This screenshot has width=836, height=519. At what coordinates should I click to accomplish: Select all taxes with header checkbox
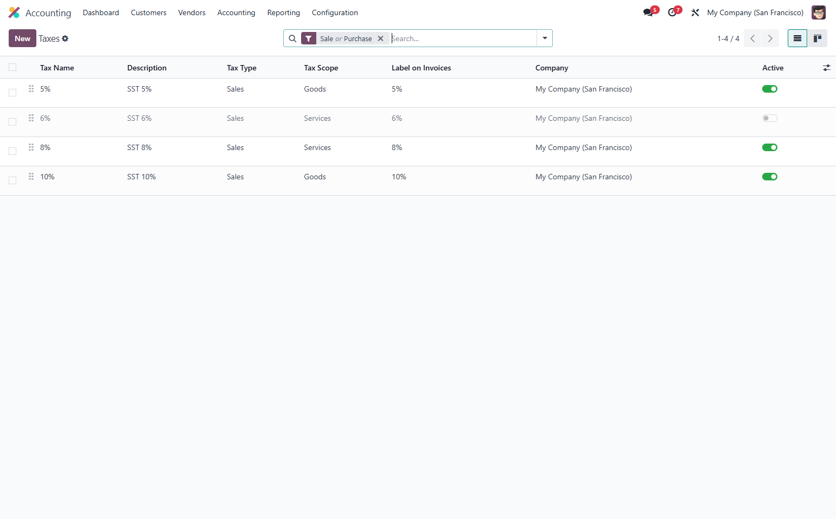[x=12, y=67]
